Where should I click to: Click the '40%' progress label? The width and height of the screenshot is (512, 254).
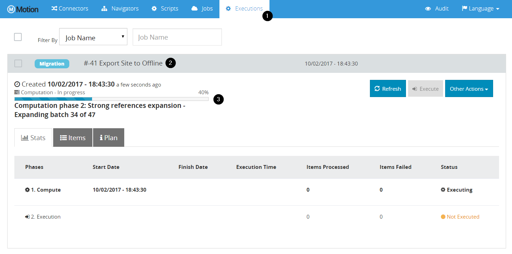pos(203,92)
